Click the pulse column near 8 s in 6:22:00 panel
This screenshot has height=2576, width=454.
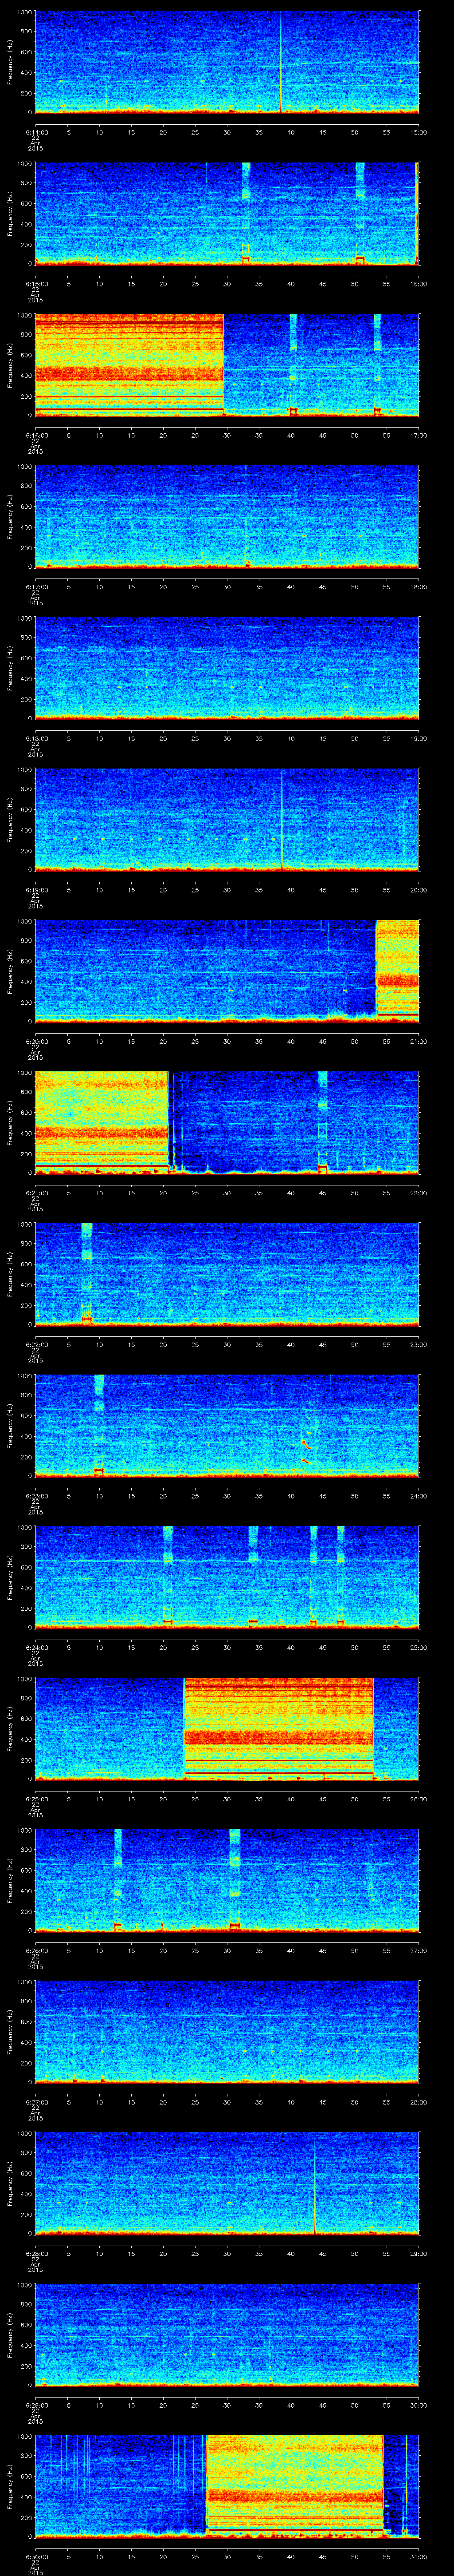point(87,1274)
